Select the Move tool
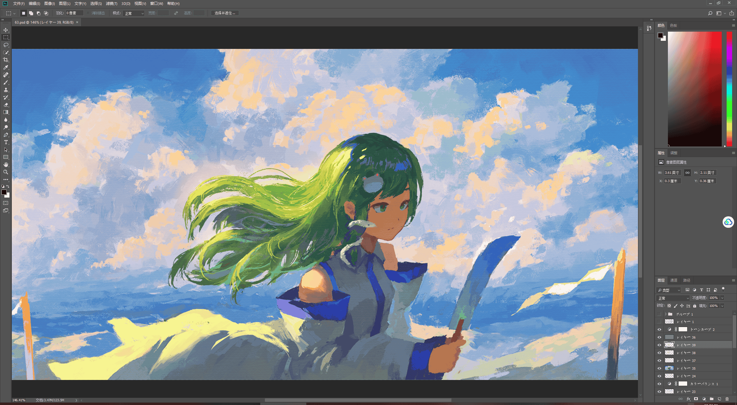Screen dimensions: 737x405 [x=6, y=30]
